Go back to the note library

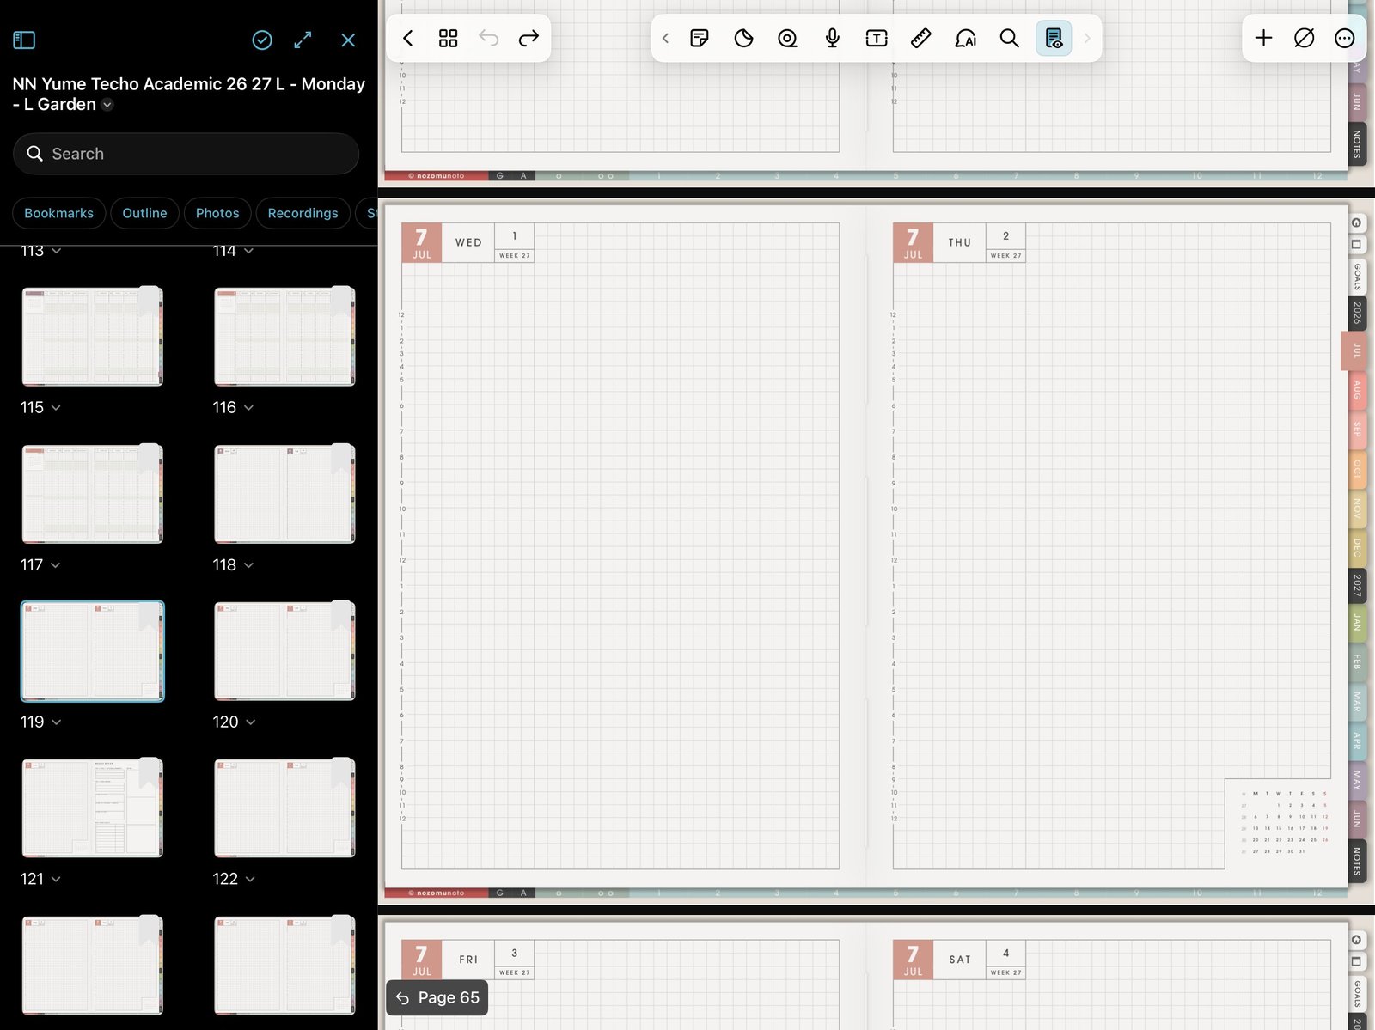point(408,39)
